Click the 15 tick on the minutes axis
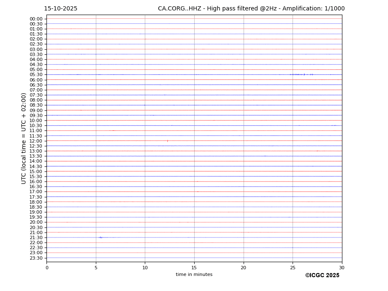This screenshot has height=291, width=388. point(194,268)
